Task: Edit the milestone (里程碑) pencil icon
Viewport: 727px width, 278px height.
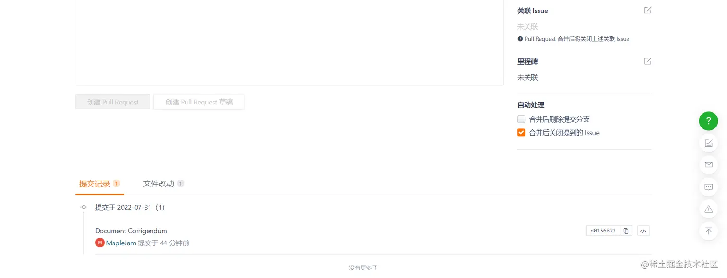Action: pos(648,61)
